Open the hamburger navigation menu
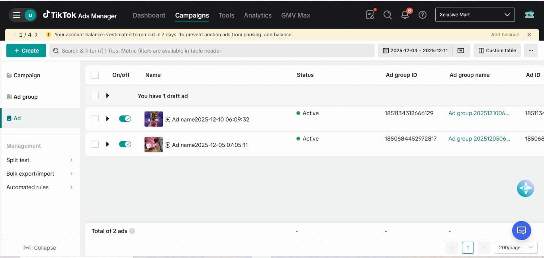This screenshot has width=544, height=258. click(x=16, y=15)
